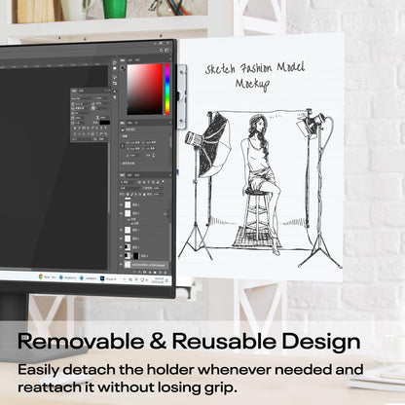Image resolution: width=405 pixels, height=405 pixels.
Task: Toggle visibility eye of the selected bottom layer
Action: pyautogui.click(x=121, y=264)
